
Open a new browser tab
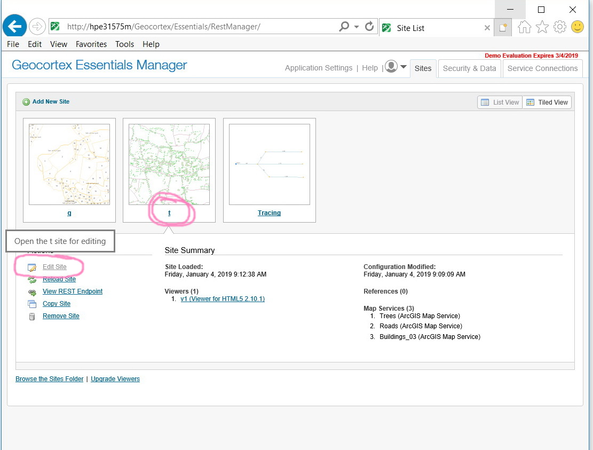[x=503, y=28]
